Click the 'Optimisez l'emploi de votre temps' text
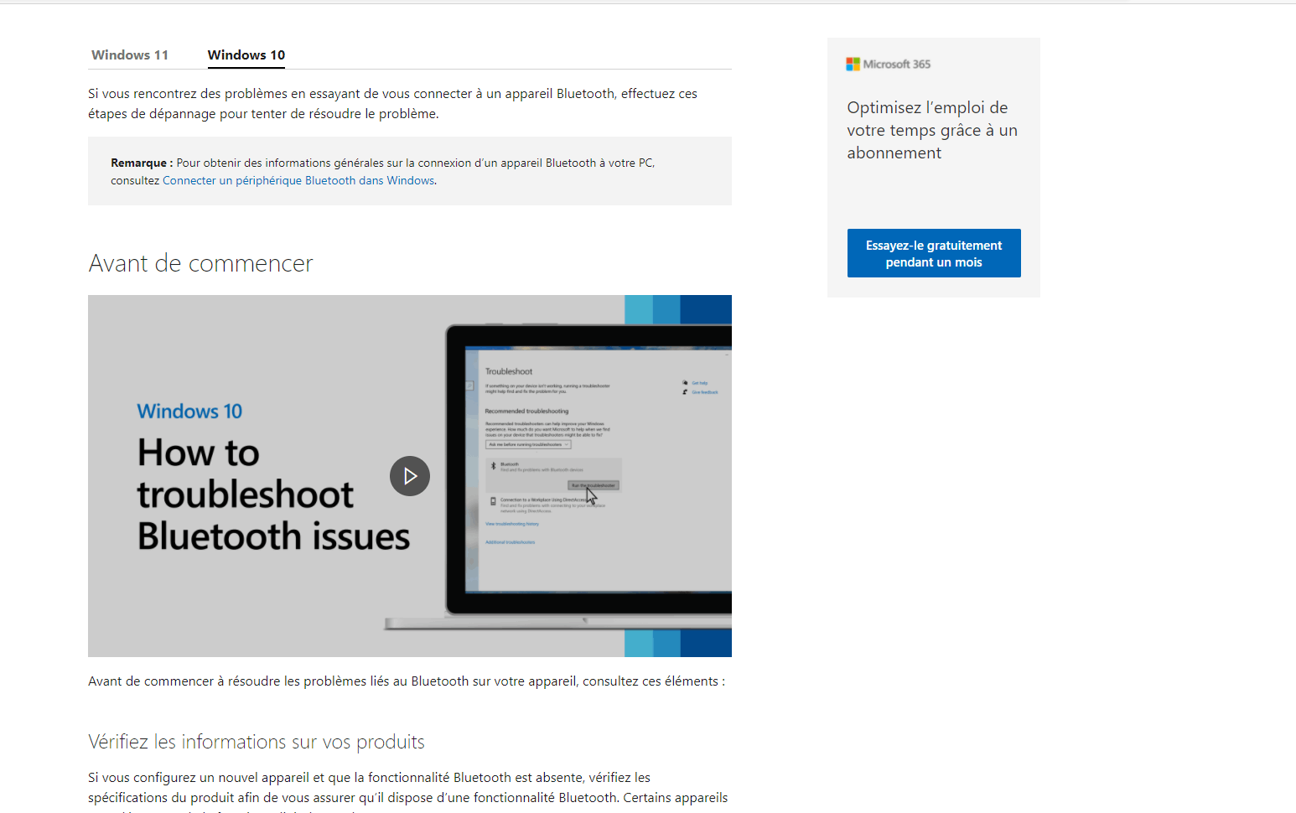Screen dimensions: 1296x813 932,130
